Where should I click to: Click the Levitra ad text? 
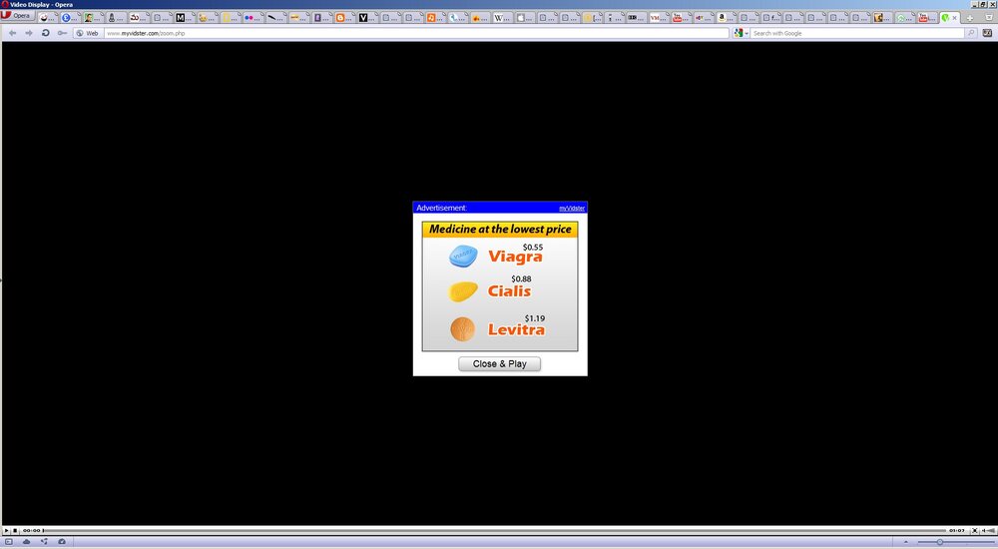[x=516, y=330]
